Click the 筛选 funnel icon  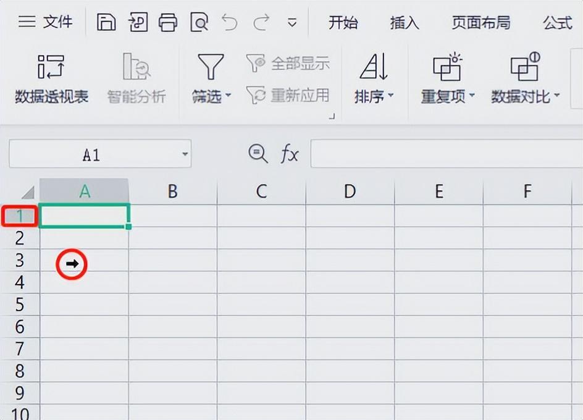[x=211, y=67]
